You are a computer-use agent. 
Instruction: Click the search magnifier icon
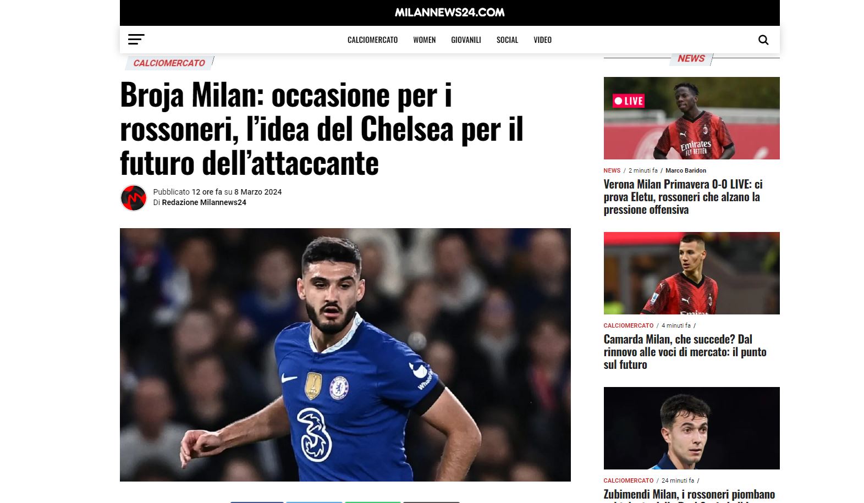(x=763, y=40)
